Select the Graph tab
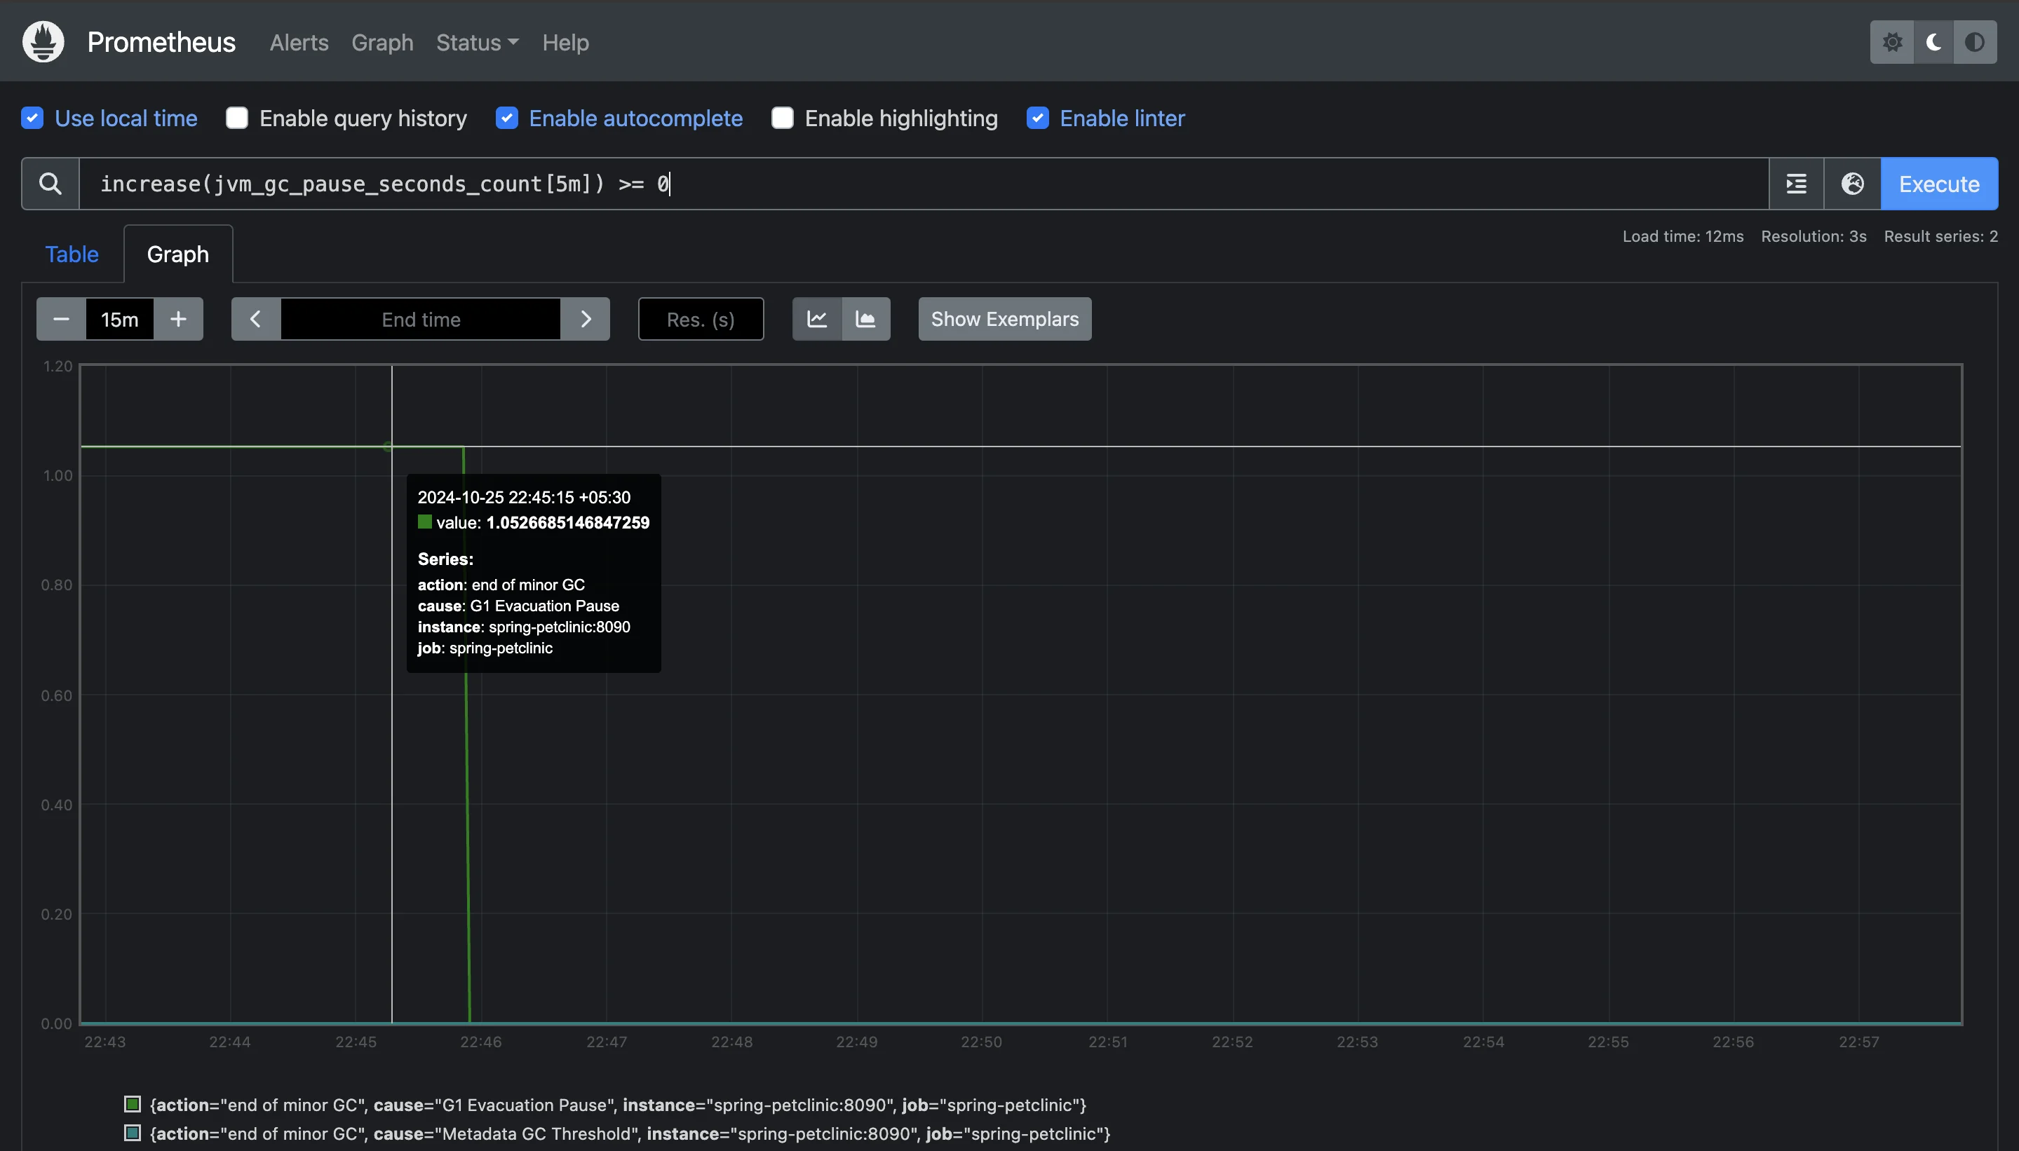 click(178, 254)
